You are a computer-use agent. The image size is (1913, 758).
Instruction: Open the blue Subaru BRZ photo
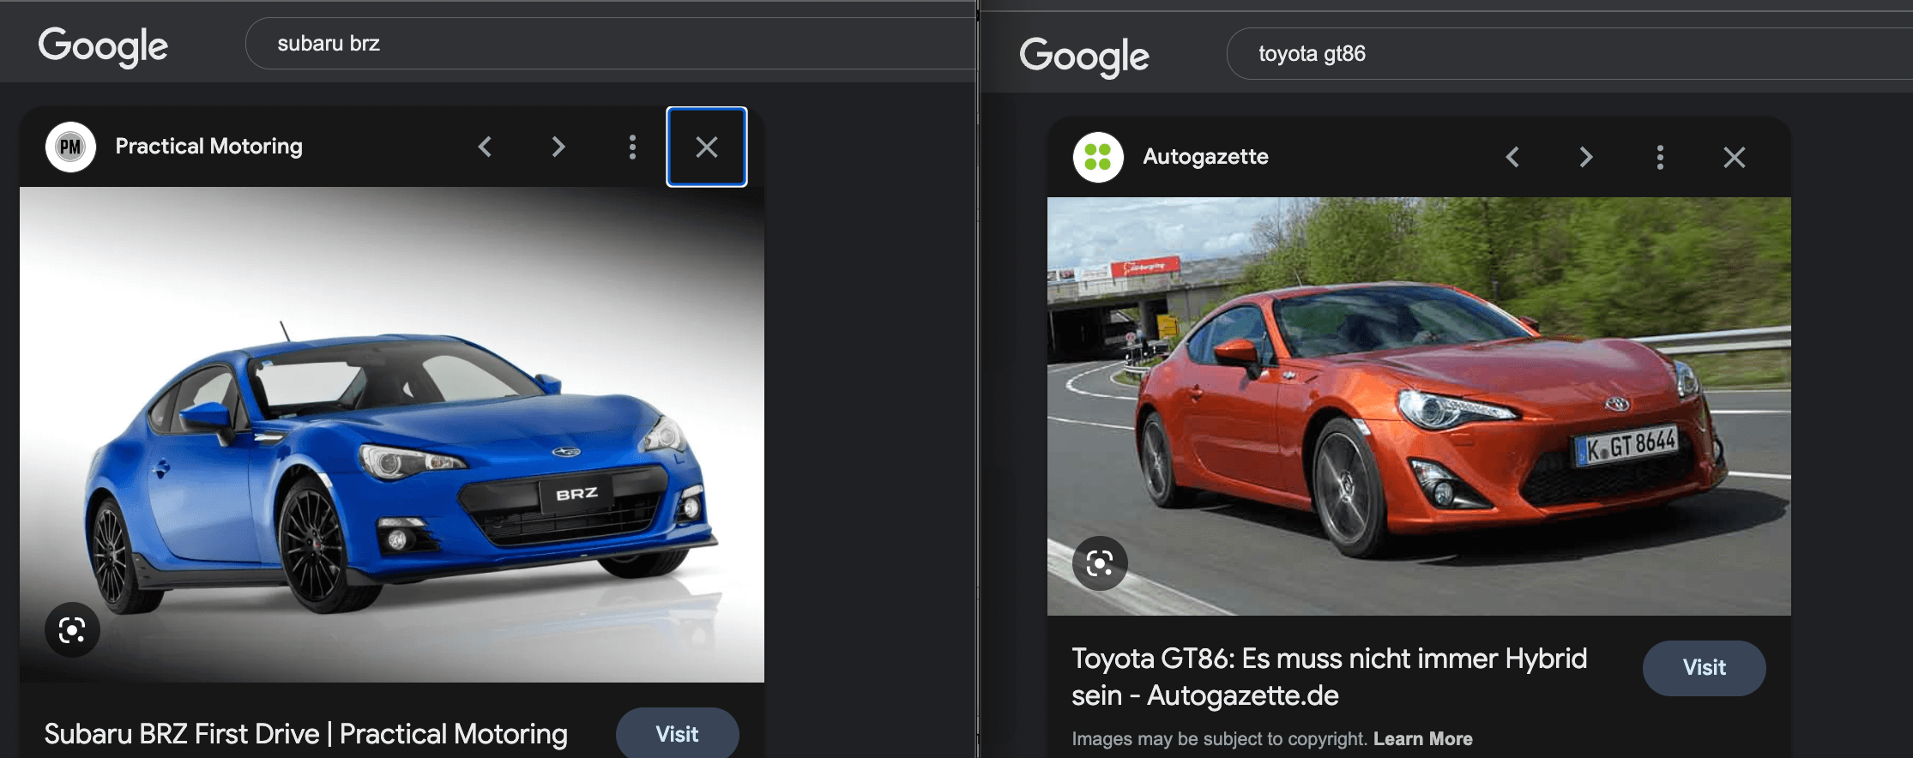coord(392,435)
